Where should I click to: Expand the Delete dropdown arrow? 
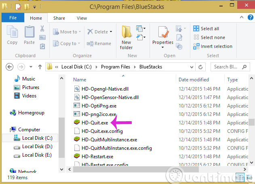[x=111, y=31]
